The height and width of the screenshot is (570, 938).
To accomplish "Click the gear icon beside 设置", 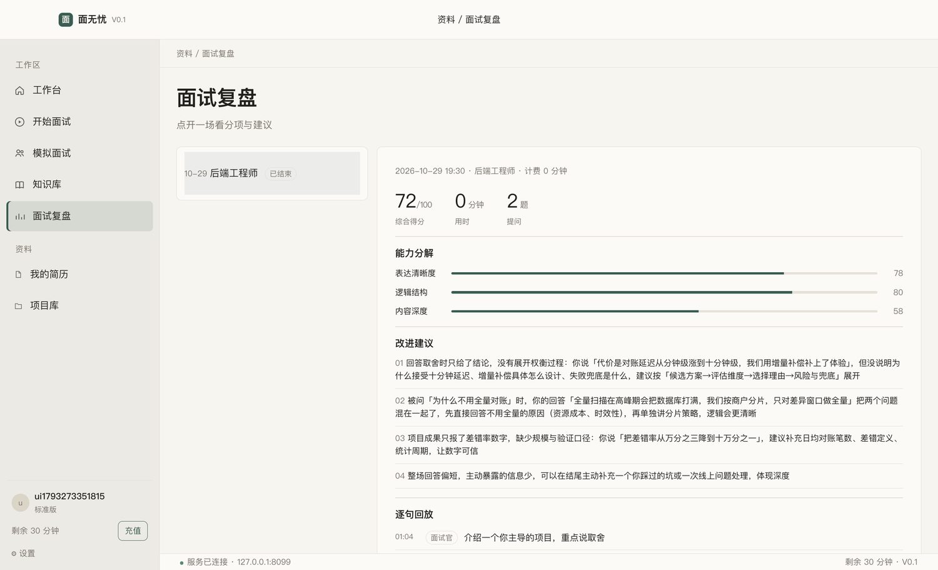I will pyautogui.click(x=14, y=554).
